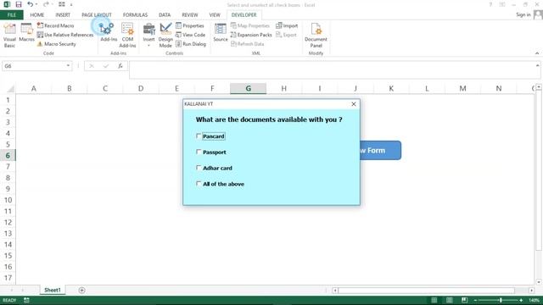Image resolution: width=543 pixels, height=305 pixels.
Task: Switch to the VIEW tab
Action: click(215, 15)
